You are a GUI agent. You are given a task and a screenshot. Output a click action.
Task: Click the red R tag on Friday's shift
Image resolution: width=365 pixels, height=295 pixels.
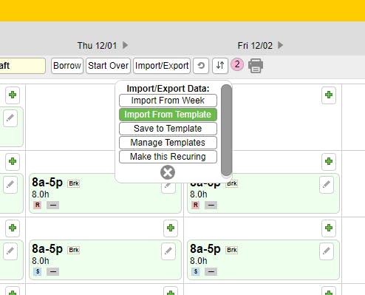[x=196, y=205]
